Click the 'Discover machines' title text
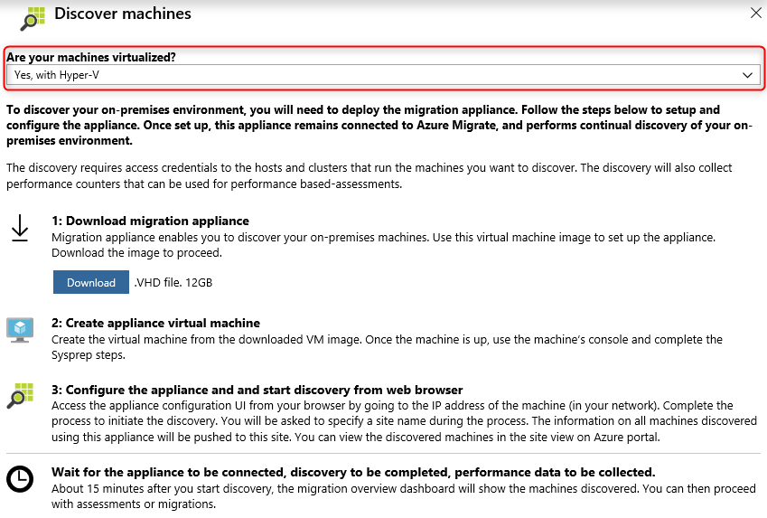 [x=123, y=14]
